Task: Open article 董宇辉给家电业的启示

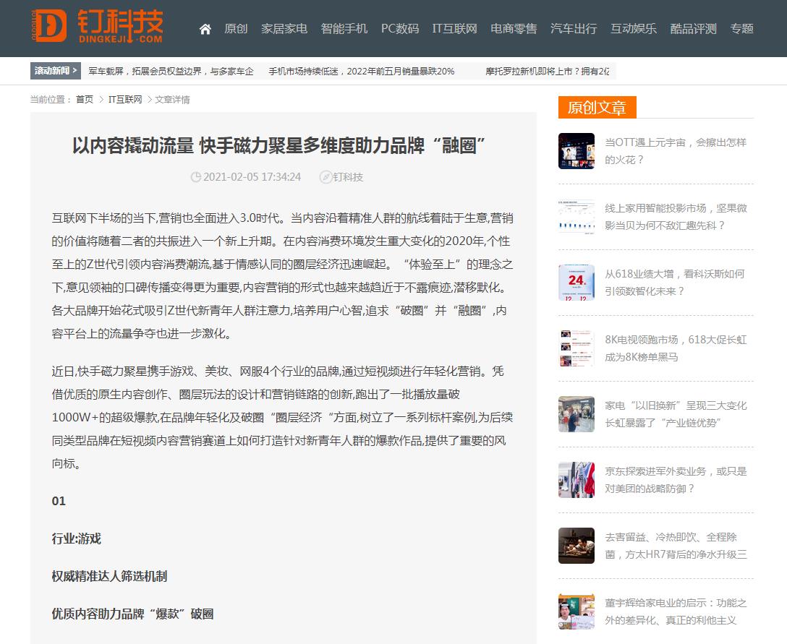Action: point(676,611)
